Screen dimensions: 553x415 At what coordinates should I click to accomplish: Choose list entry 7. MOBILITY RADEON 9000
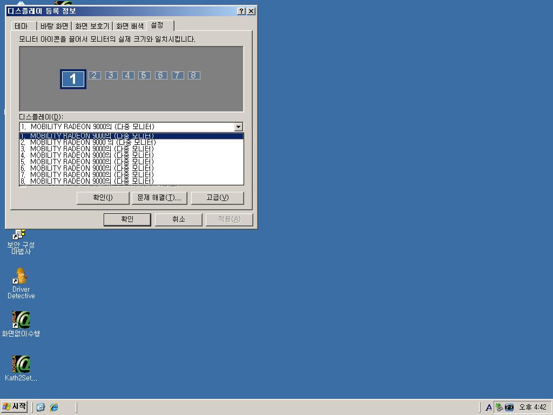131,175
